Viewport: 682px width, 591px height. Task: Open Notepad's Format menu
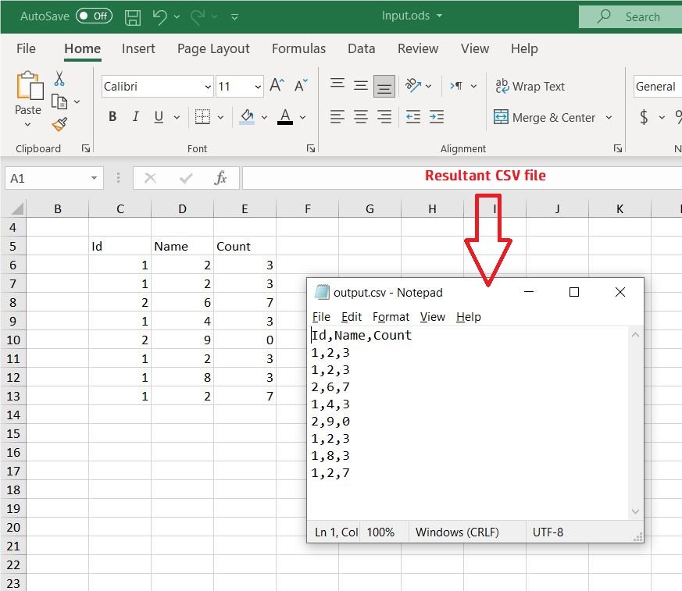391,317
